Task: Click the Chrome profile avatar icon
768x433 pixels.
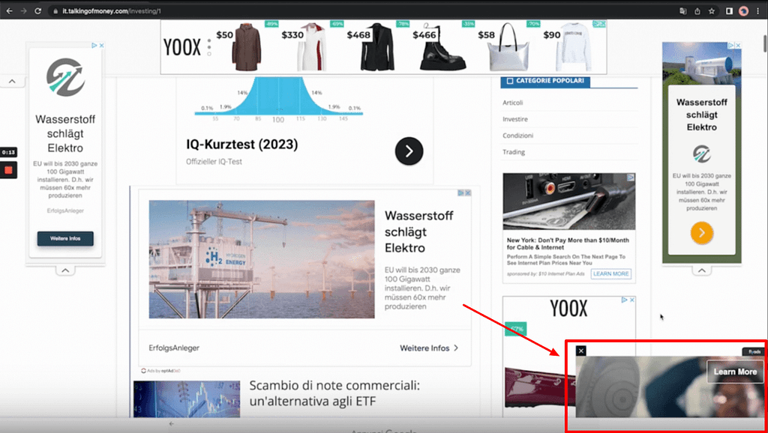Action: pyautogui.click(x=744, y=11)
